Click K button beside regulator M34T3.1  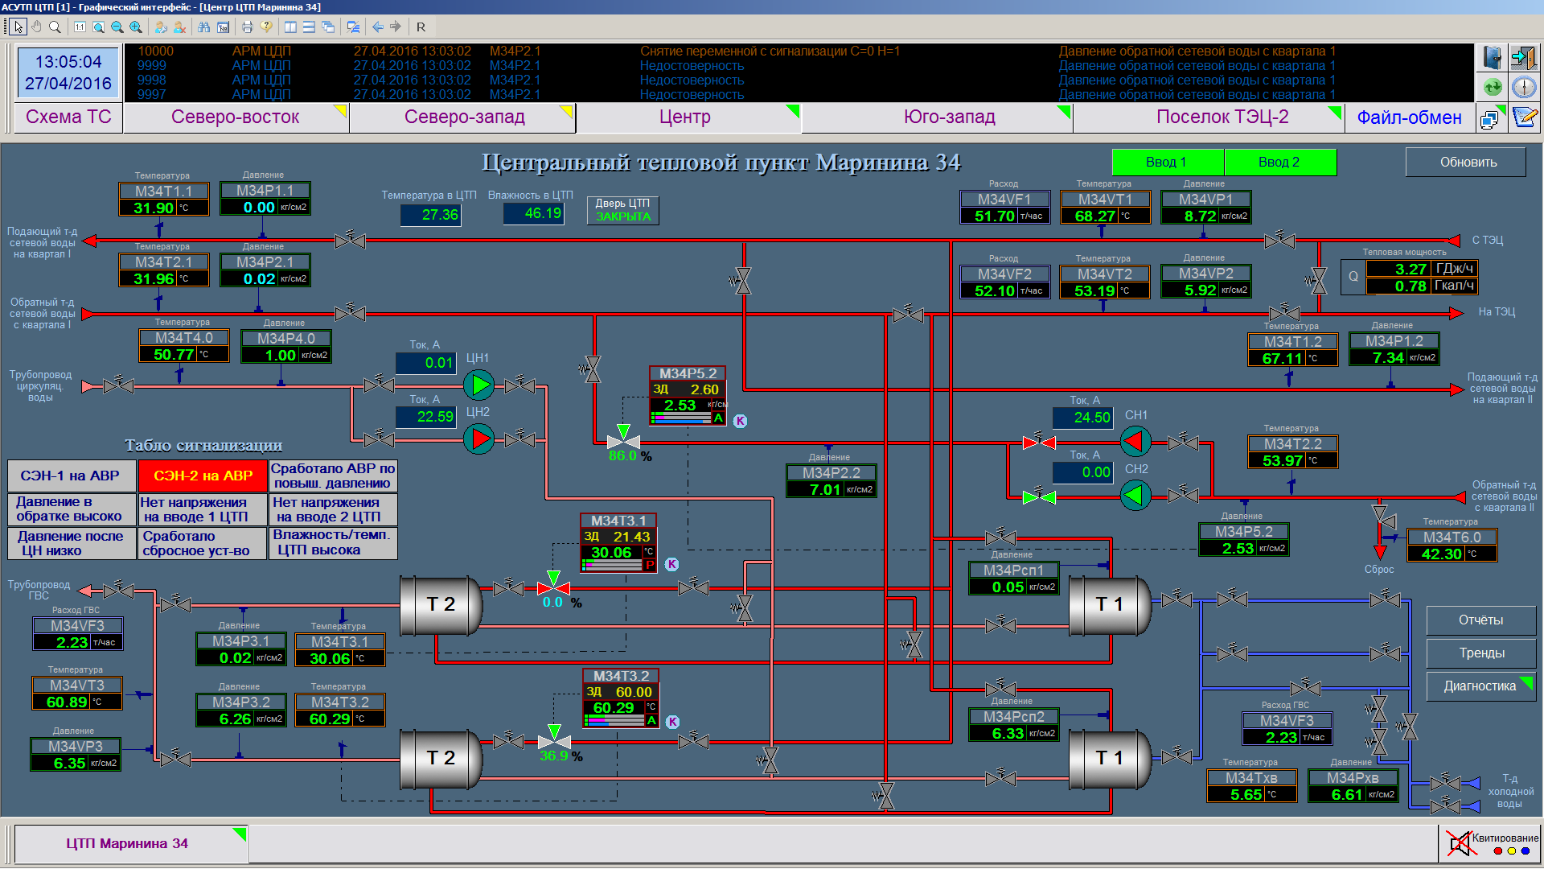click(x=672, y=565)
